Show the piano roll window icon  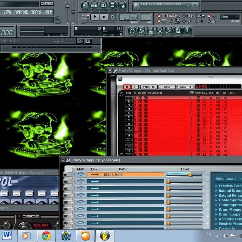point(103,5)
